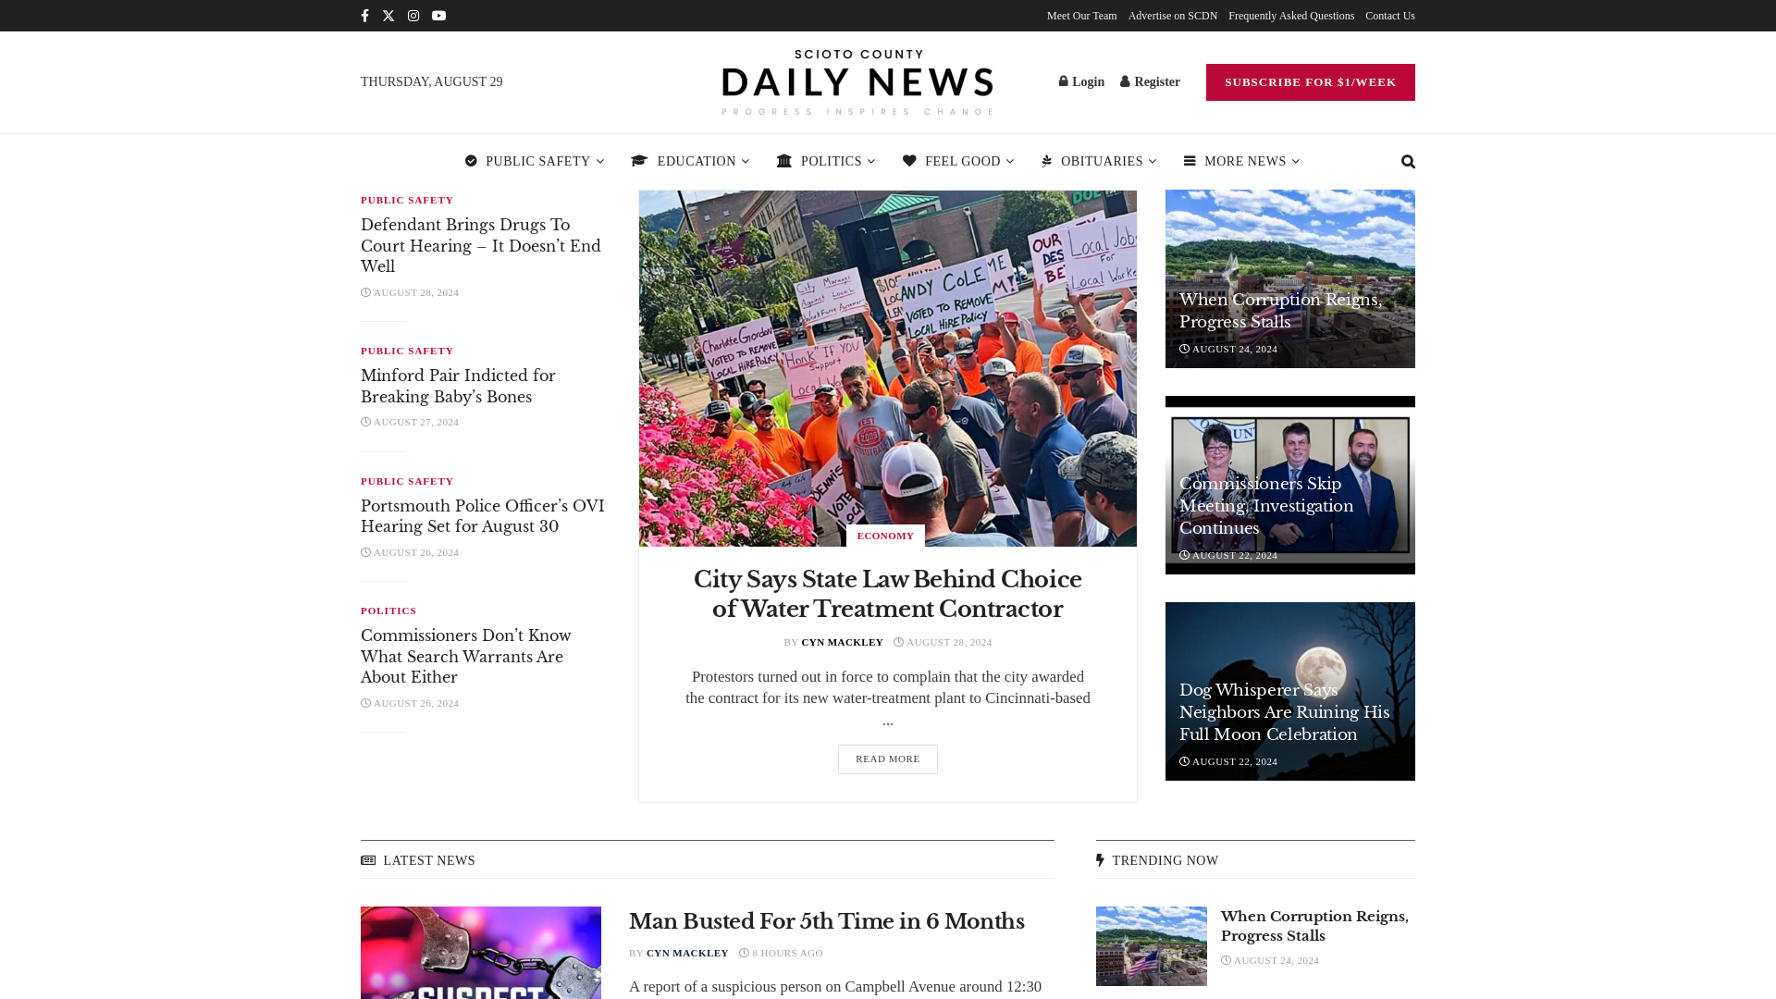Click the Obituaries icon
The height and width of the screenshot is (999, 1776).
(x=1047, y=161)
